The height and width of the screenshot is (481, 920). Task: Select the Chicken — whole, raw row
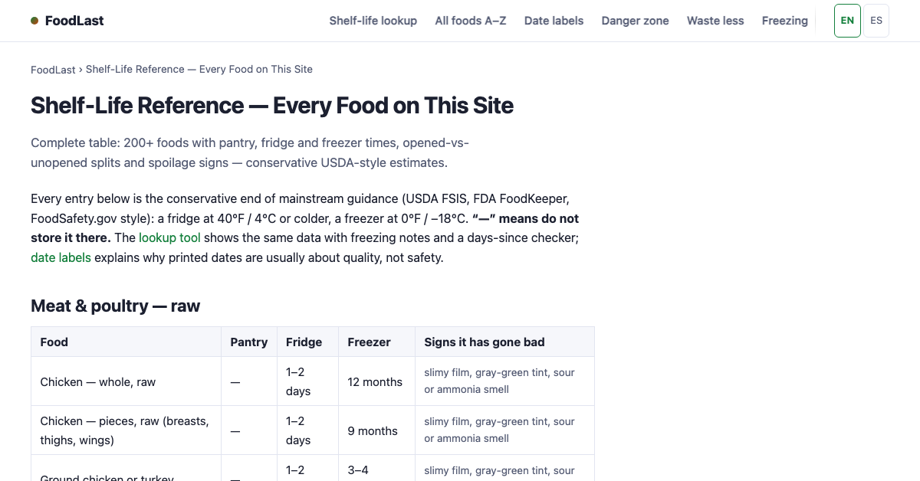[313, 381]
